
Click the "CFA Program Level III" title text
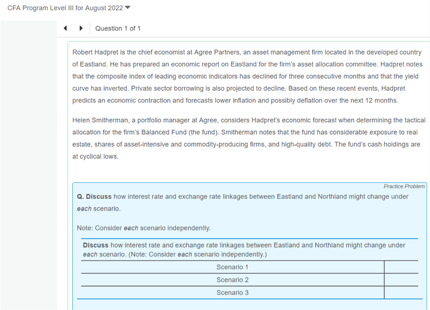point(65,8)
